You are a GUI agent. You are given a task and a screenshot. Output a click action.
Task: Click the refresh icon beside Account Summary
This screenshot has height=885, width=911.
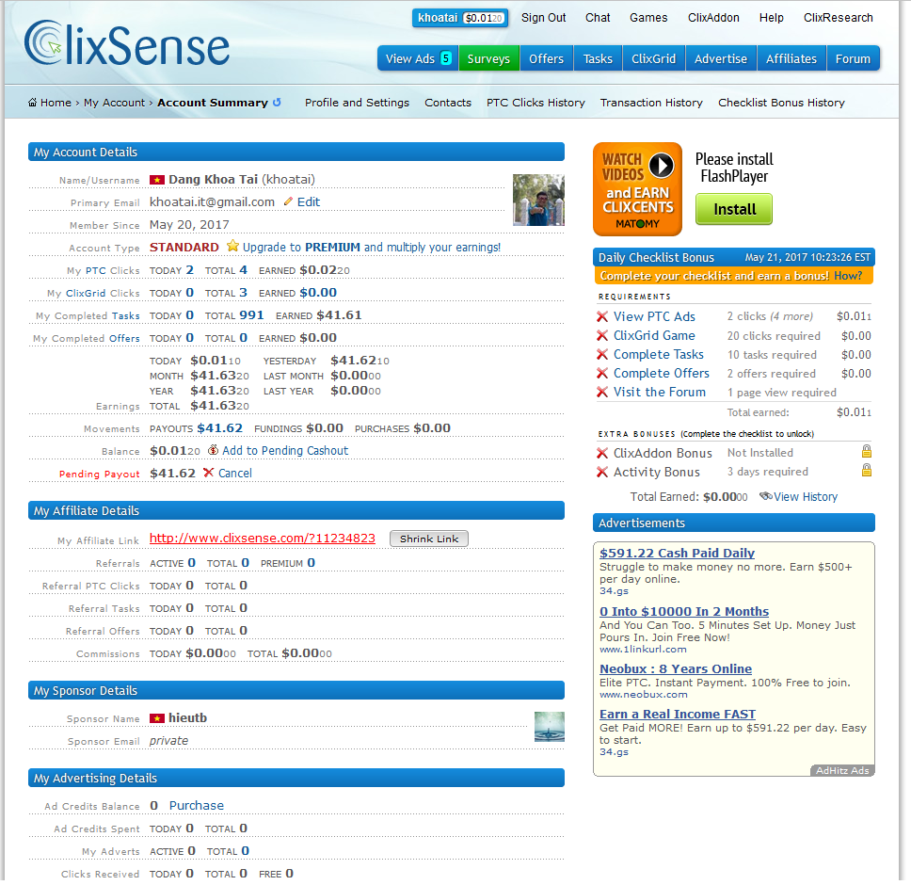coord(277,103)
